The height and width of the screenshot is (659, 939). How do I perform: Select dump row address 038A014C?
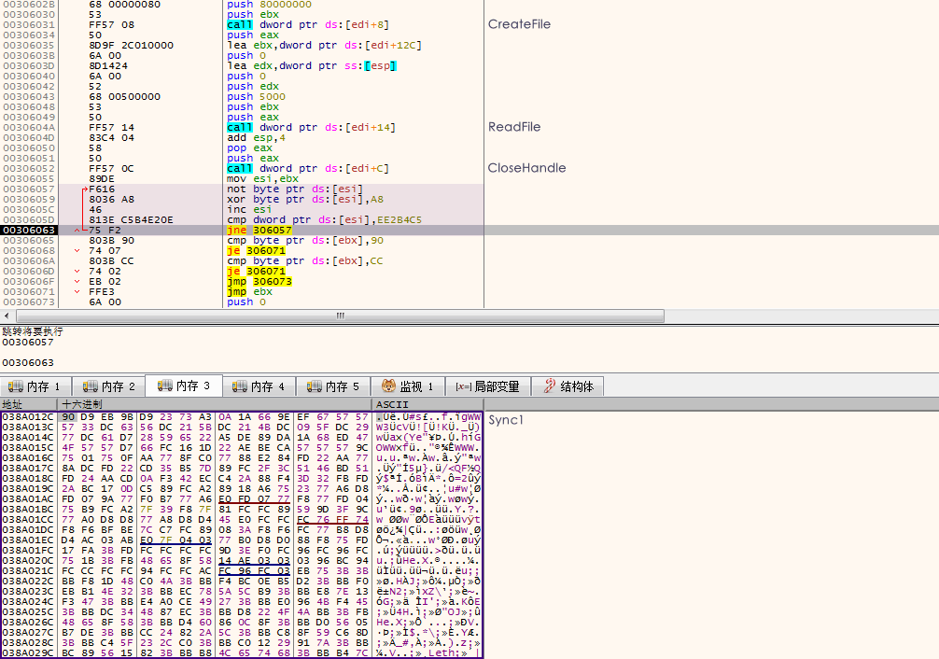[x=28, y=437]
